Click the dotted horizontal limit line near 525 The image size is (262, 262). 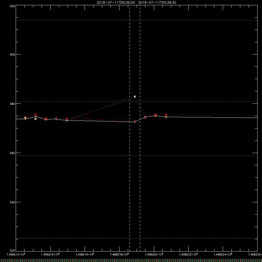click(137, 238)
